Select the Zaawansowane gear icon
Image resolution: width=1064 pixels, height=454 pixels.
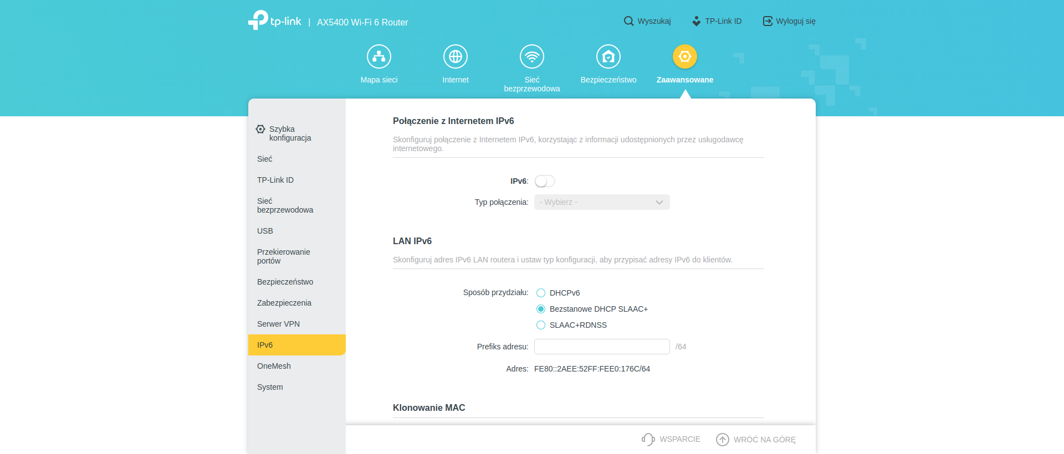(x=685, y=56)
